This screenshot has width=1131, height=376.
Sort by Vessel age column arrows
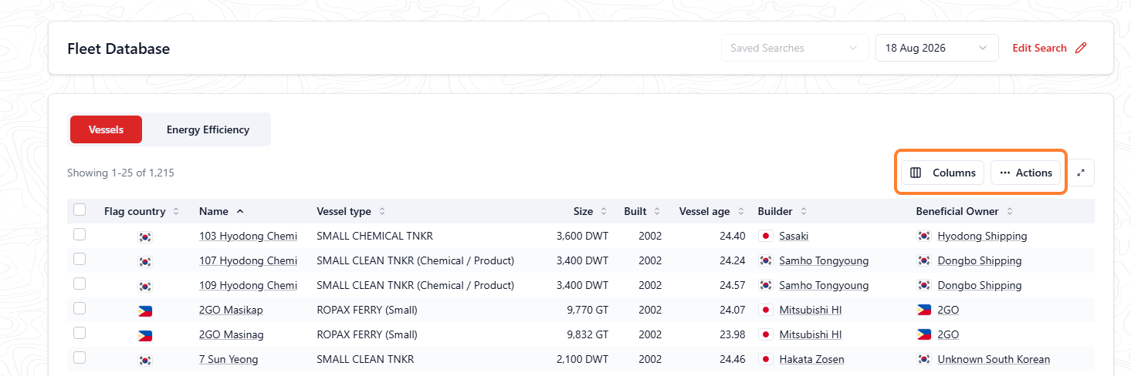741,211
